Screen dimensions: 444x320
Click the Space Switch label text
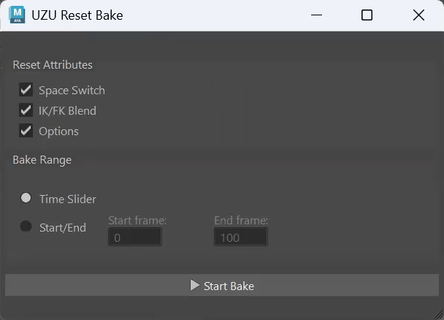pos(72,91)
